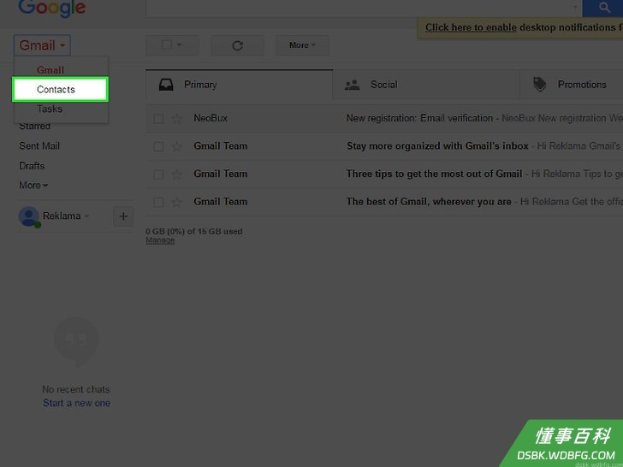Open the Promotions tab
The width and height of the screenshot is (623, 467).
[x=572, y=84]
